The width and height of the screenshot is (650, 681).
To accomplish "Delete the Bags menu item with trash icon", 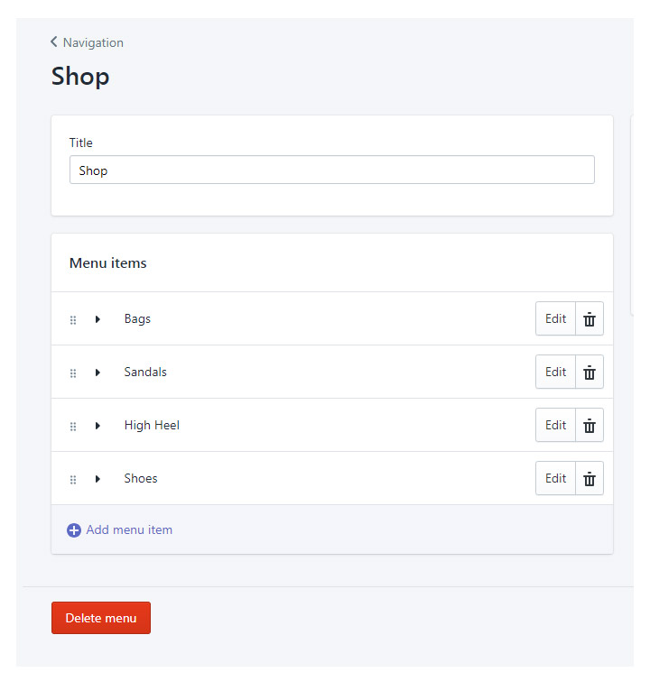I will click(590, 318).
